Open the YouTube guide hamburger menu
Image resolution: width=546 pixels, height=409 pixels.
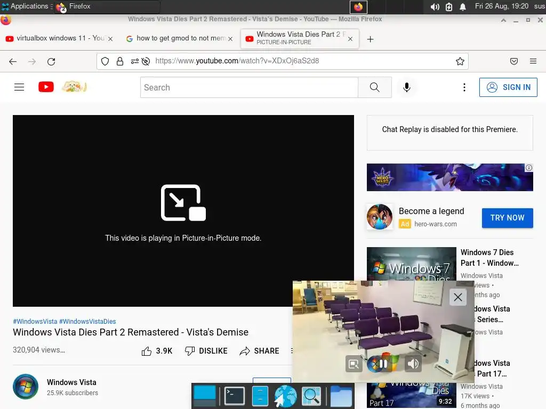[x=19, y=87]
